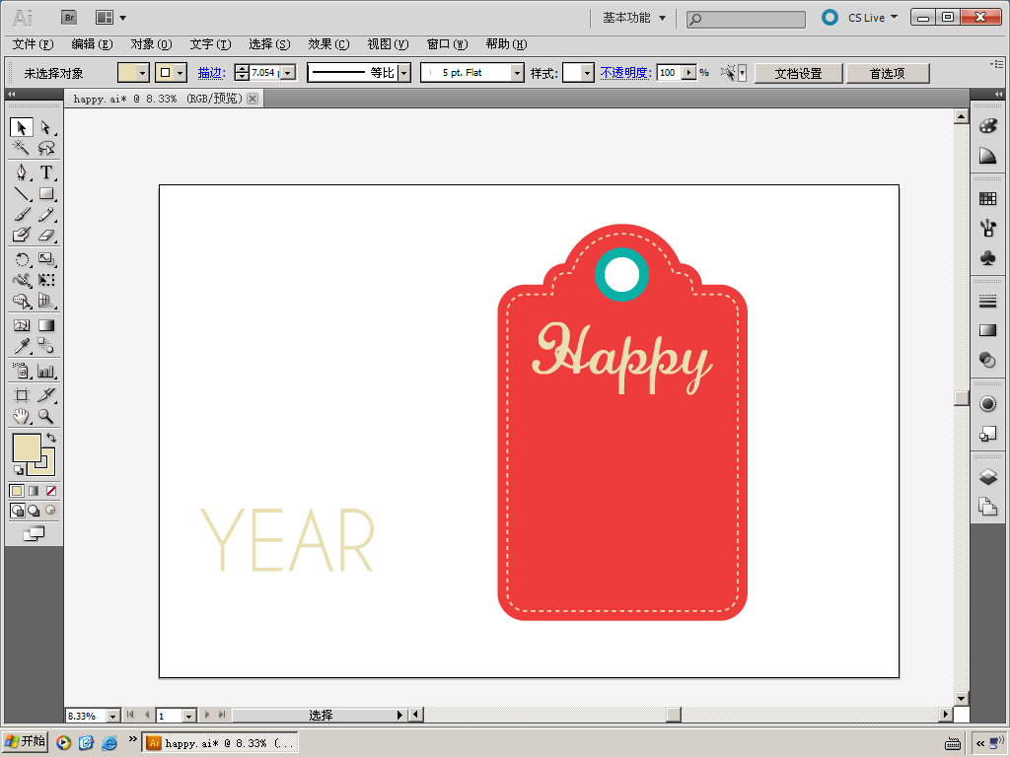Activate the Zoom magnifier tool
This screenshot has width=1010, height=757.
45,417
